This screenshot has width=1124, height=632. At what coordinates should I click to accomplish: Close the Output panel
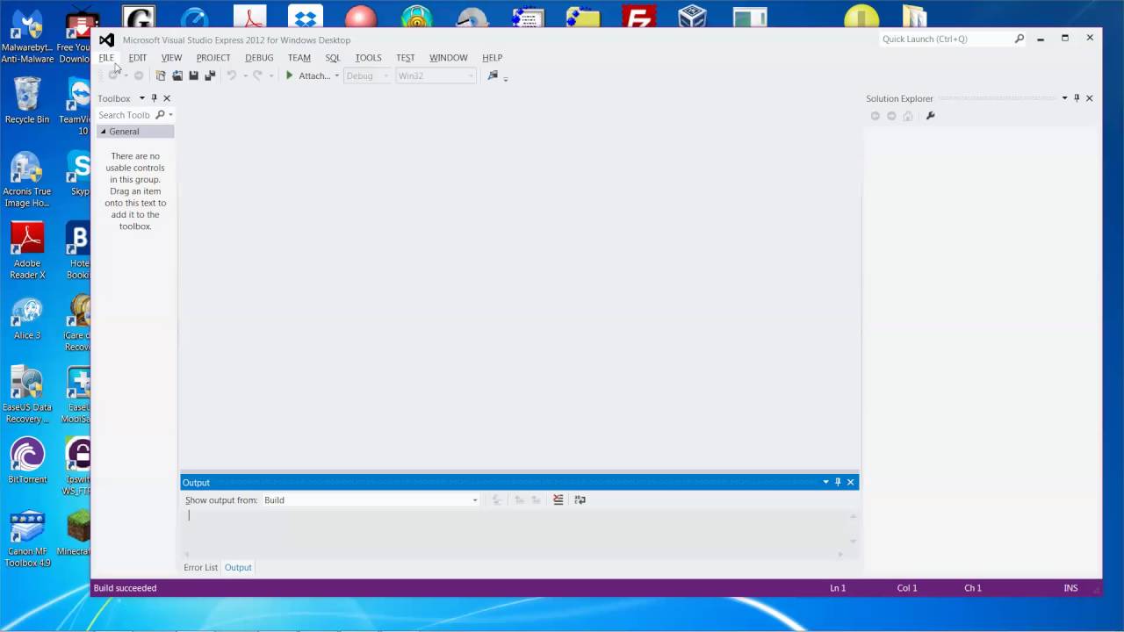pos(850,482)
